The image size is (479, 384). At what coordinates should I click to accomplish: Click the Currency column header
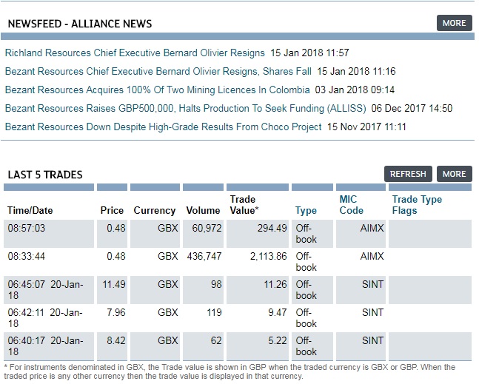pyautogui.click(x=155, y=210)
